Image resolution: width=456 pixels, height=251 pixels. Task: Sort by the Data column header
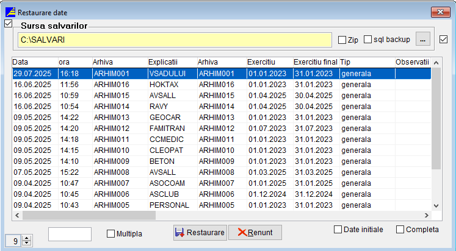point(35,62)
